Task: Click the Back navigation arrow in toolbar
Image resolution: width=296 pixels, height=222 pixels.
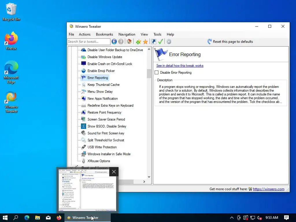Action: (114, 42)
